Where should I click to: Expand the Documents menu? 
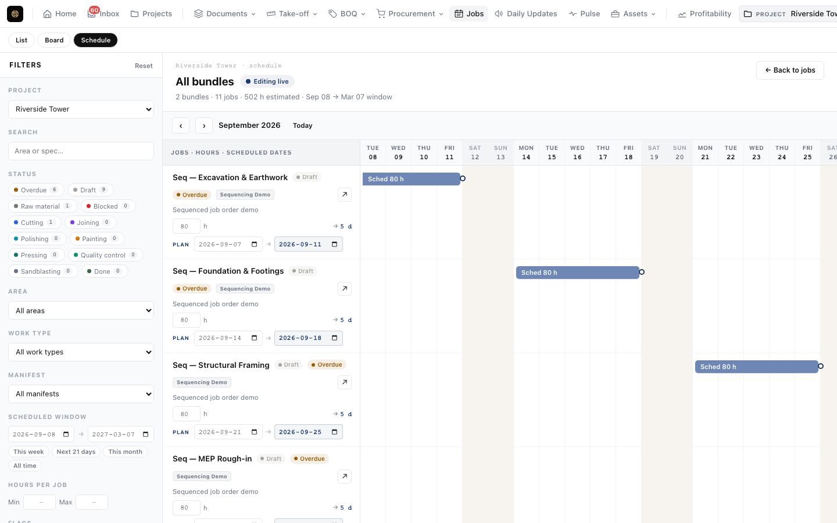(224, 14)
